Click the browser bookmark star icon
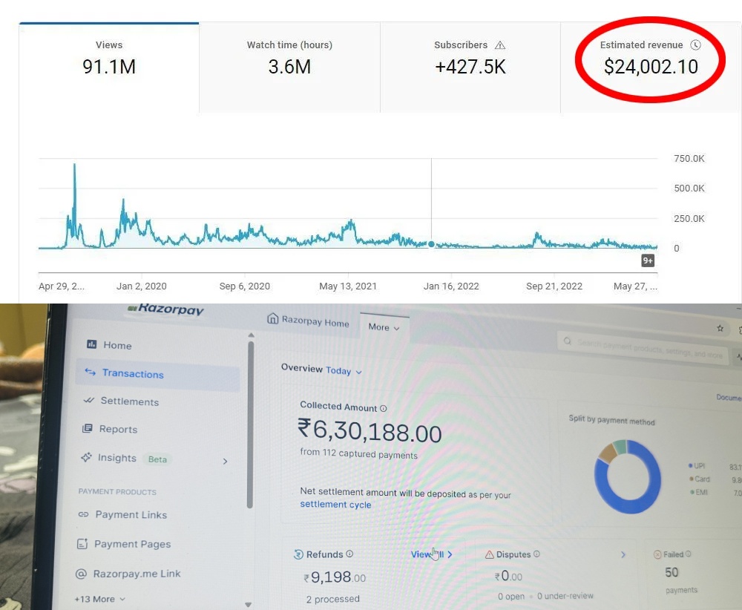Viewport: 742px width, 610px height. coord(720,329)
